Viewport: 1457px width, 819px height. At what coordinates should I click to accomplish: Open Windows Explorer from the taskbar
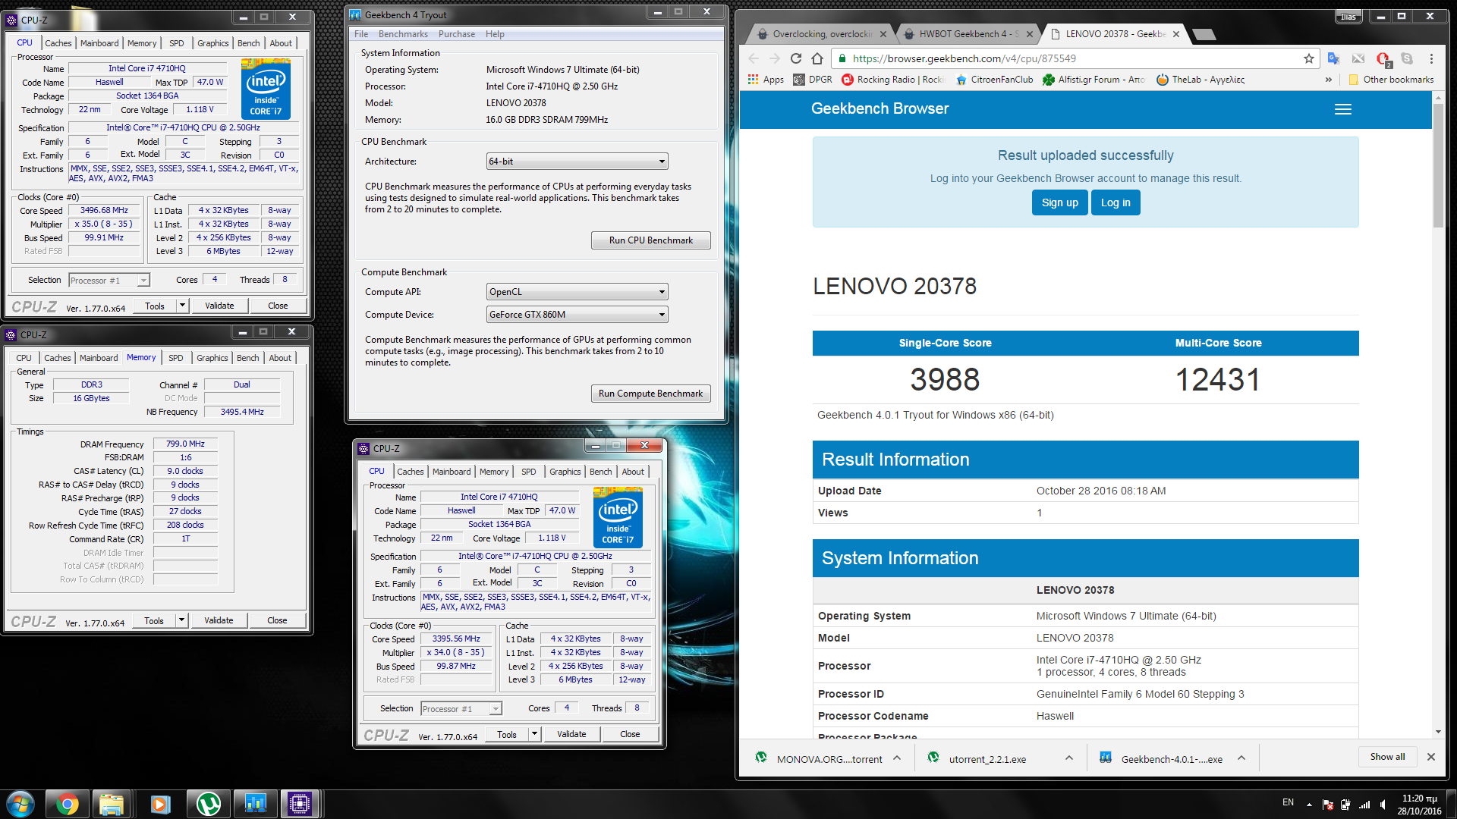[x=112, y=804]
